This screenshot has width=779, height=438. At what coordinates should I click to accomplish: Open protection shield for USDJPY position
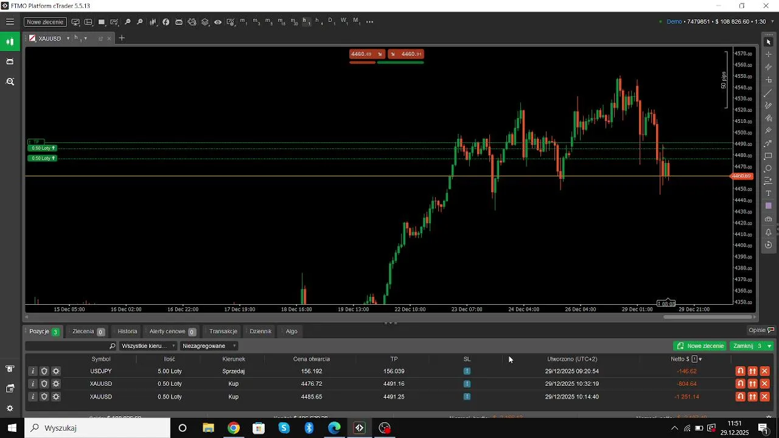(44, 371)
